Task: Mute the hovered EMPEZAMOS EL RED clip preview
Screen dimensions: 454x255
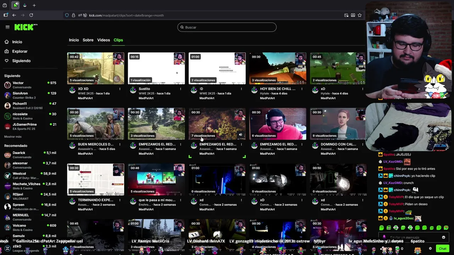Action: click(240, 135)
